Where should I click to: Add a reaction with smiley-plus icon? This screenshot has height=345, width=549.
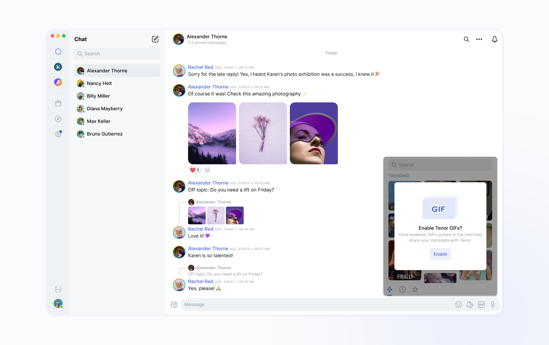pos(207,170)
